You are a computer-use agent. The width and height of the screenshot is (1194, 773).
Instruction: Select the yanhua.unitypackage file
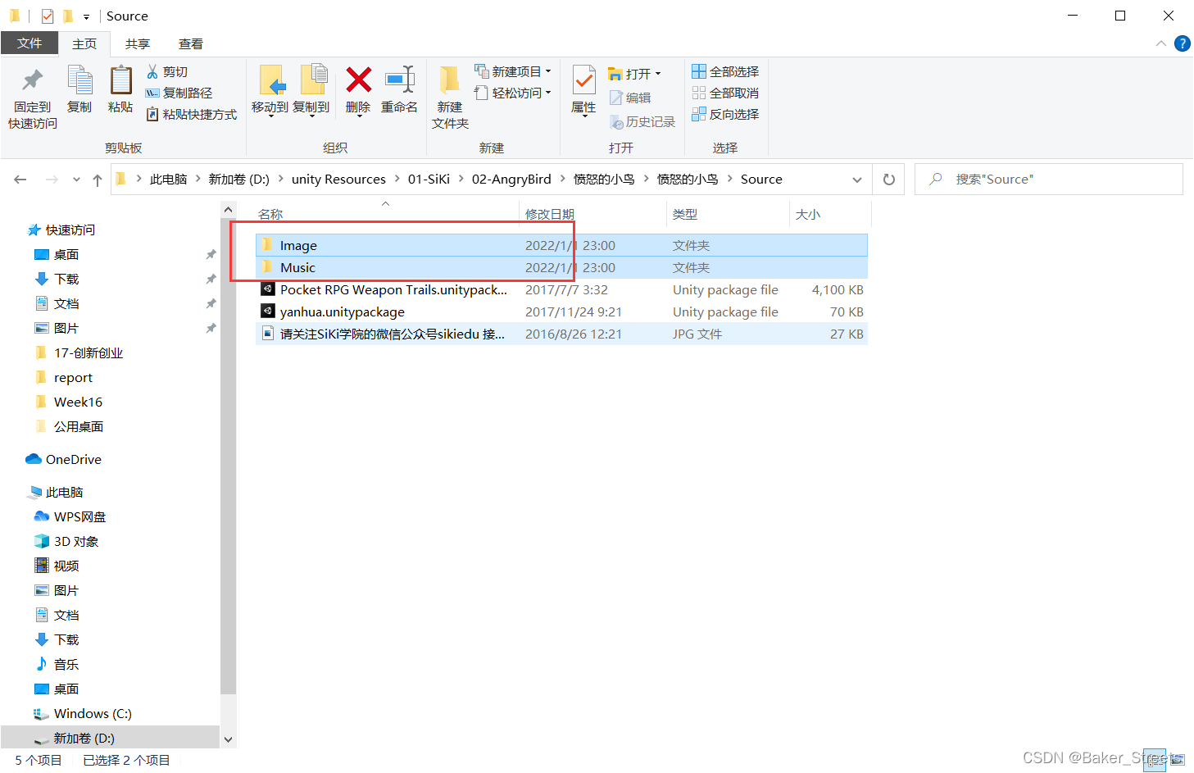pos(561,311)
